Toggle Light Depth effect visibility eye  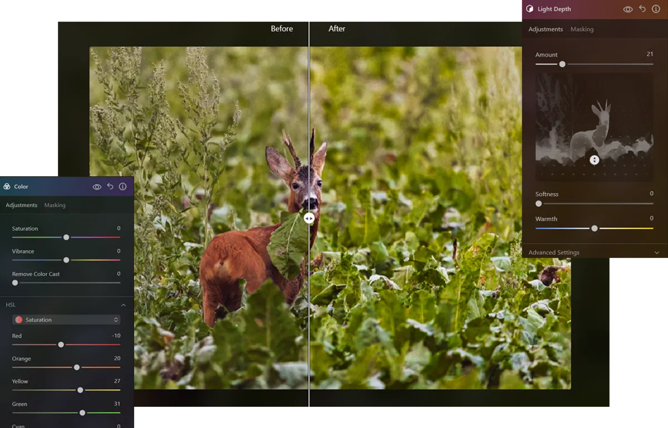[628, 9]
